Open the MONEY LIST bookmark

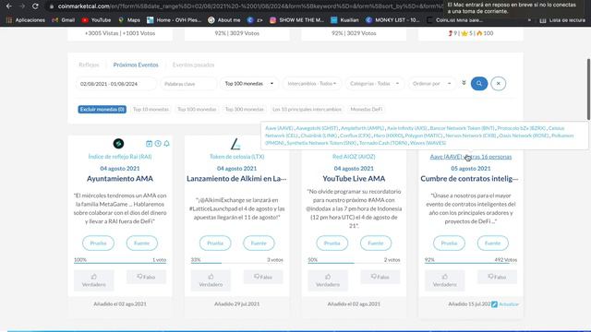pos(392,20)
